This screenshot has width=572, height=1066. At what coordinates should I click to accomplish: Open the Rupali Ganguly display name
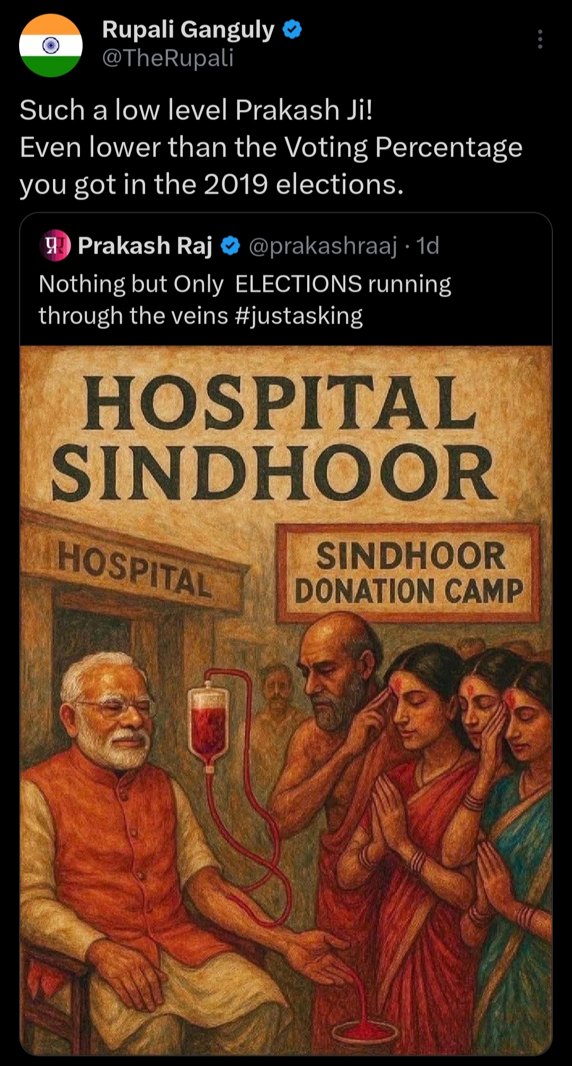click(188, 30)
